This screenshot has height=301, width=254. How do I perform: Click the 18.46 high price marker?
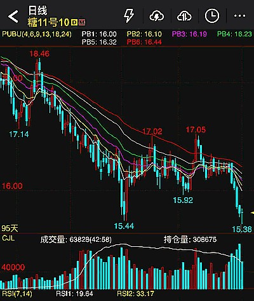point(39,53)
